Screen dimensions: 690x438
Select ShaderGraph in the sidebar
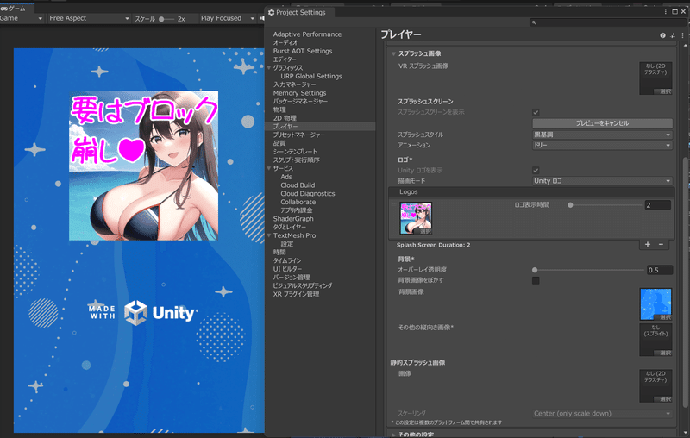[293, 218]
